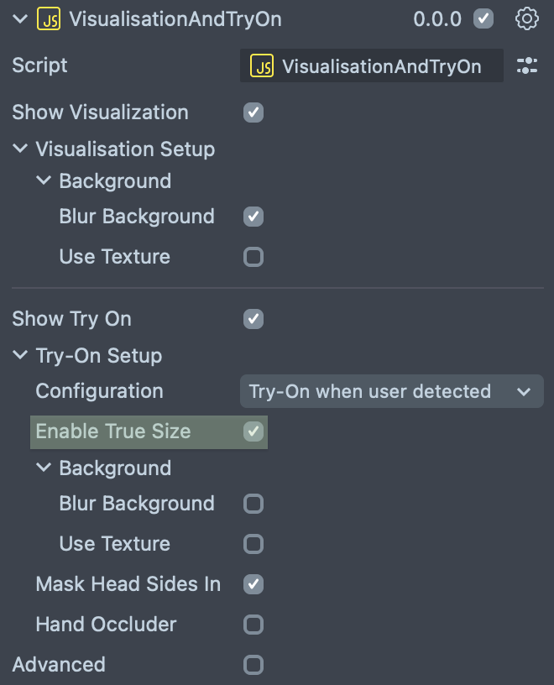
Task: Open the Configuration dropdown
Action: pos(391,391)
